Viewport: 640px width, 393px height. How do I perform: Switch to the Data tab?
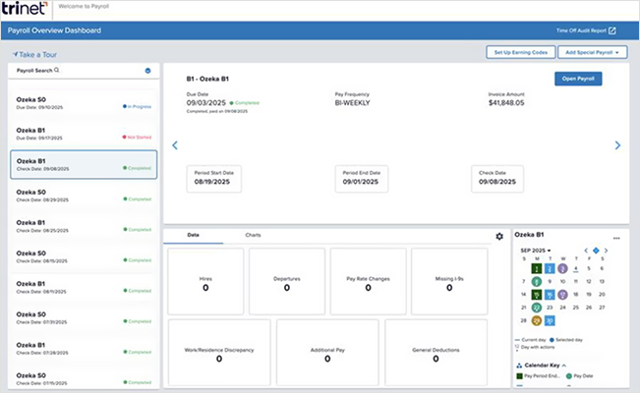coord(193,235)
